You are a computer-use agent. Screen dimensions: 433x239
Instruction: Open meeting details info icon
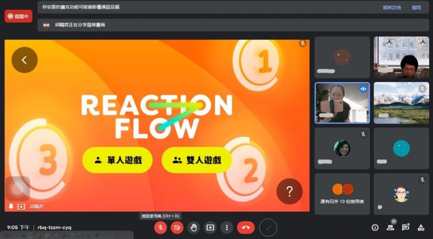point(375,228)
